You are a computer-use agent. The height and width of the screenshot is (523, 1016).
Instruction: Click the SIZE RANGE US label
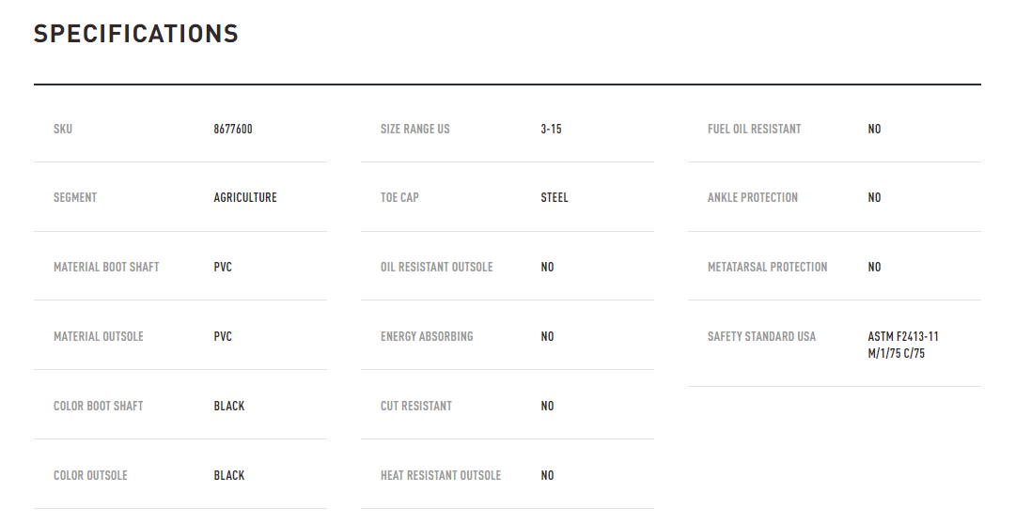click(414, 129)
